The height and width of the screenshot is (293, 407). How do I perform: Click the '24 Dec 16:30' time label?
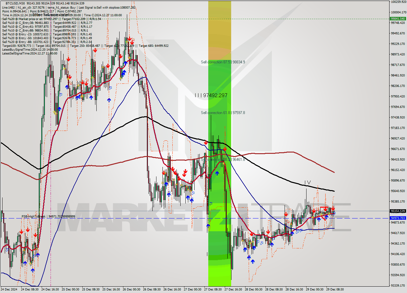[50, 290]
